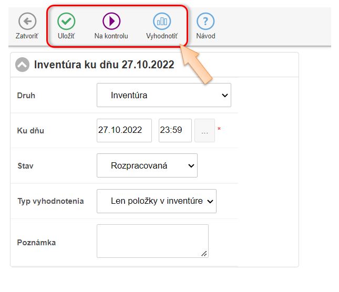Click the 23:59 time field
The height and width of the screenshot is (292, 339).
click(174, 130)
